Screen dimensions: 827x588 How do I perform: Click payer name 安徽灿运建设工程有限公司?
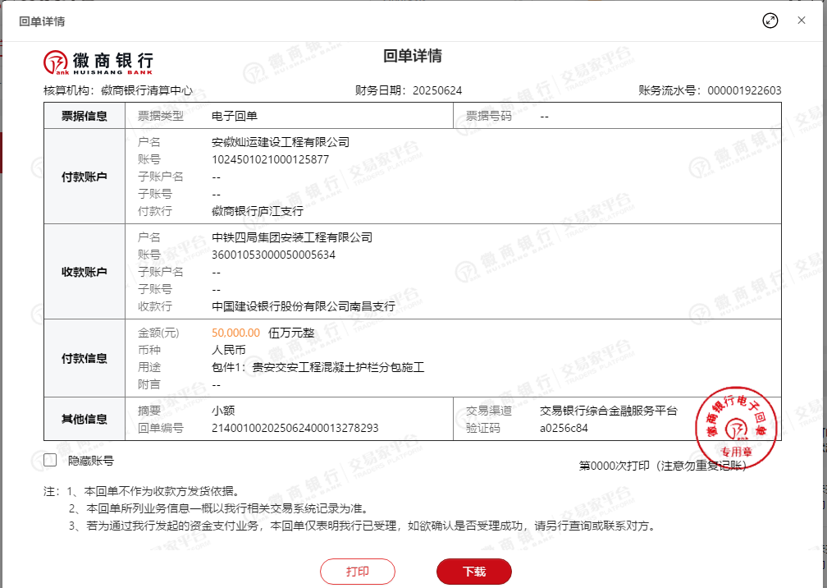tap(280, 142)
